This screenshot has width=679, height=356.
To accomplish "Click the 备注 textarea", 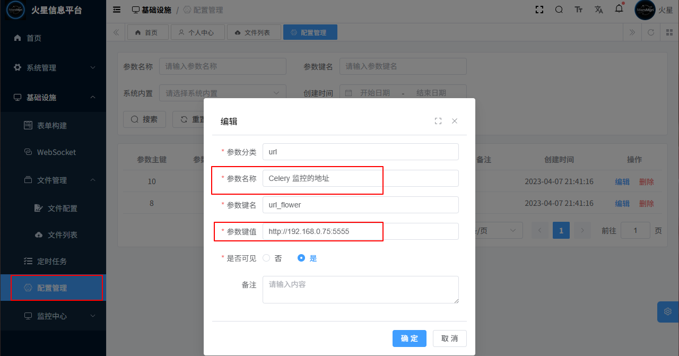I will [361, 290].
